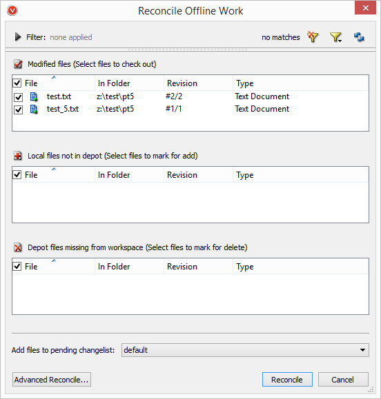Click the Reconcile button
The height and width of the screenshot is (399, 381).
click(287, 380)
